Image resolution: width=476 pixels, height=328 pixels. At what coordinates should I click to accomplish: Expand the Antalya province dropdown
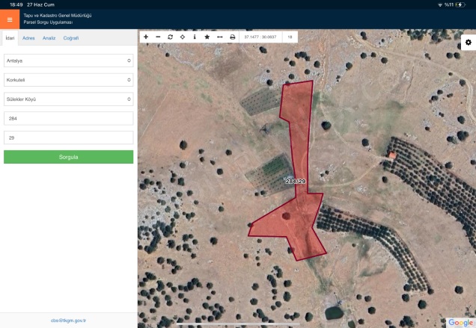68,61
